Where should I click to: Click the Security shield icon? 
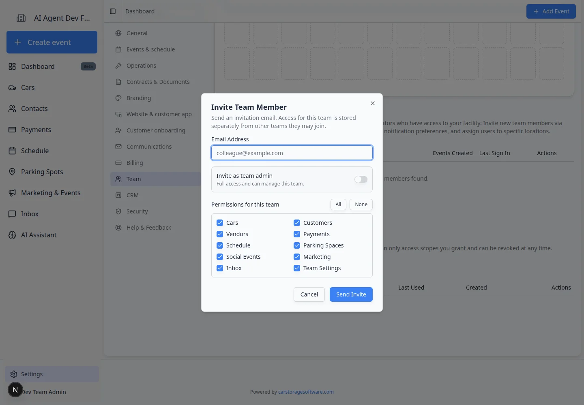coord(118,211)
